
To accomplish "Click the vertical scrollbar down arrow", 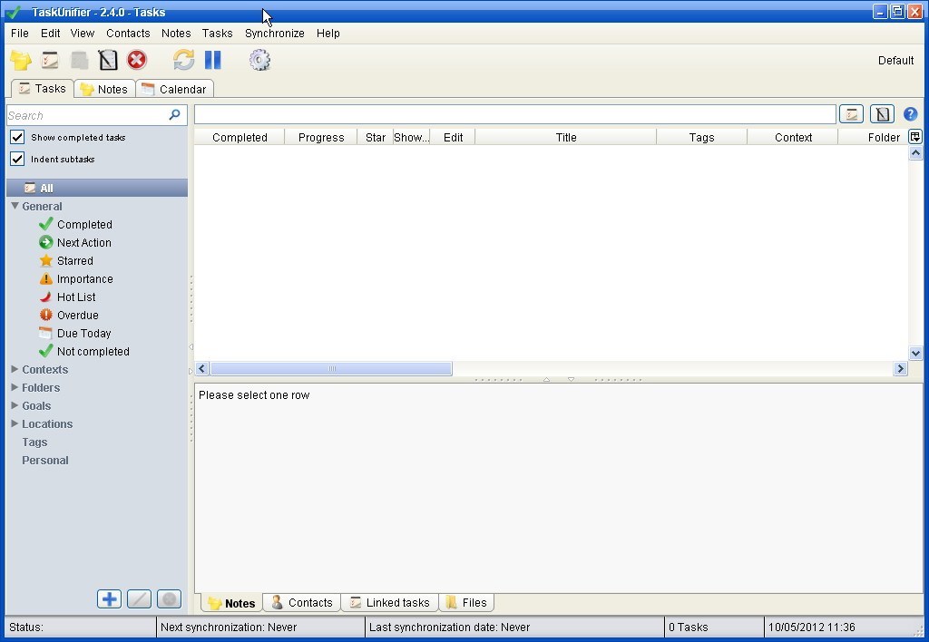I will (915, 353).
